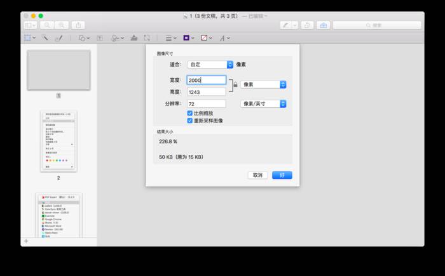Viewport: 445px width, 276px height.
Task: Select the Sketch pen tool
Action: coord(58,37)
